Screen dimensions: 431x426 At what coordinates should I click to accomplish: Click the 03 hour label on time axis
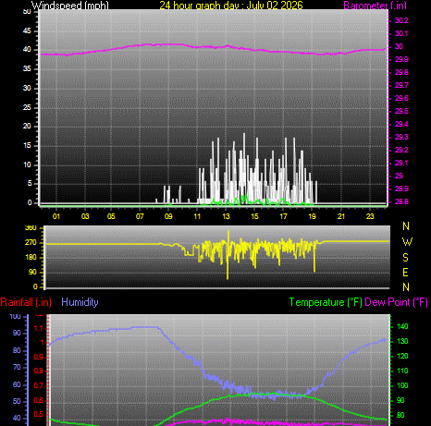click(85, 216)
